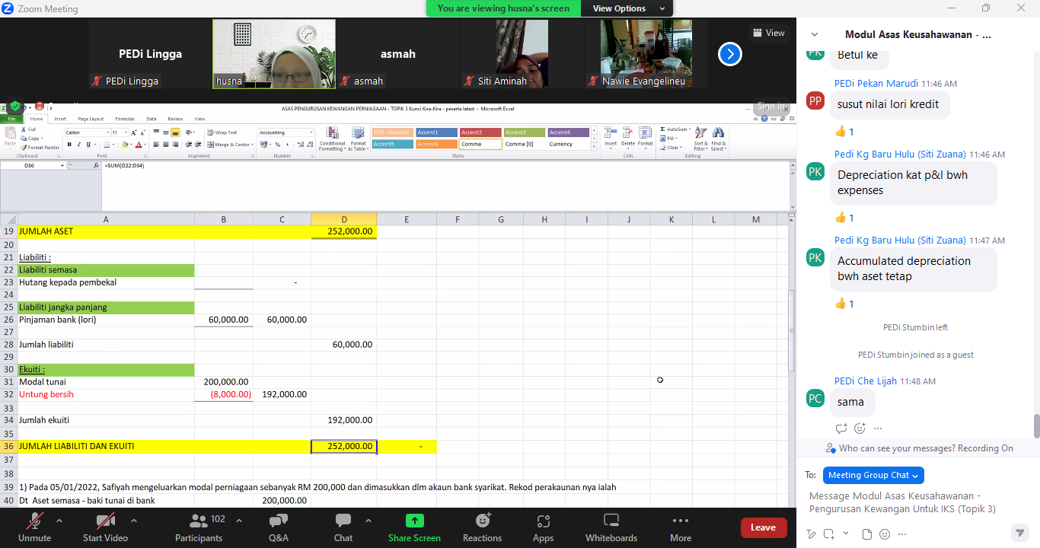Expand the View Options dropdown

point(627,8)
